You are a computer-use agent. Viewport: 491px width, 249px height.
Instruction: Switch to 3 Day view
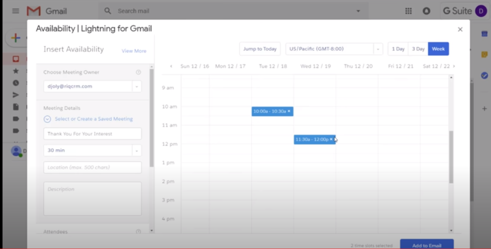[418, 49]
